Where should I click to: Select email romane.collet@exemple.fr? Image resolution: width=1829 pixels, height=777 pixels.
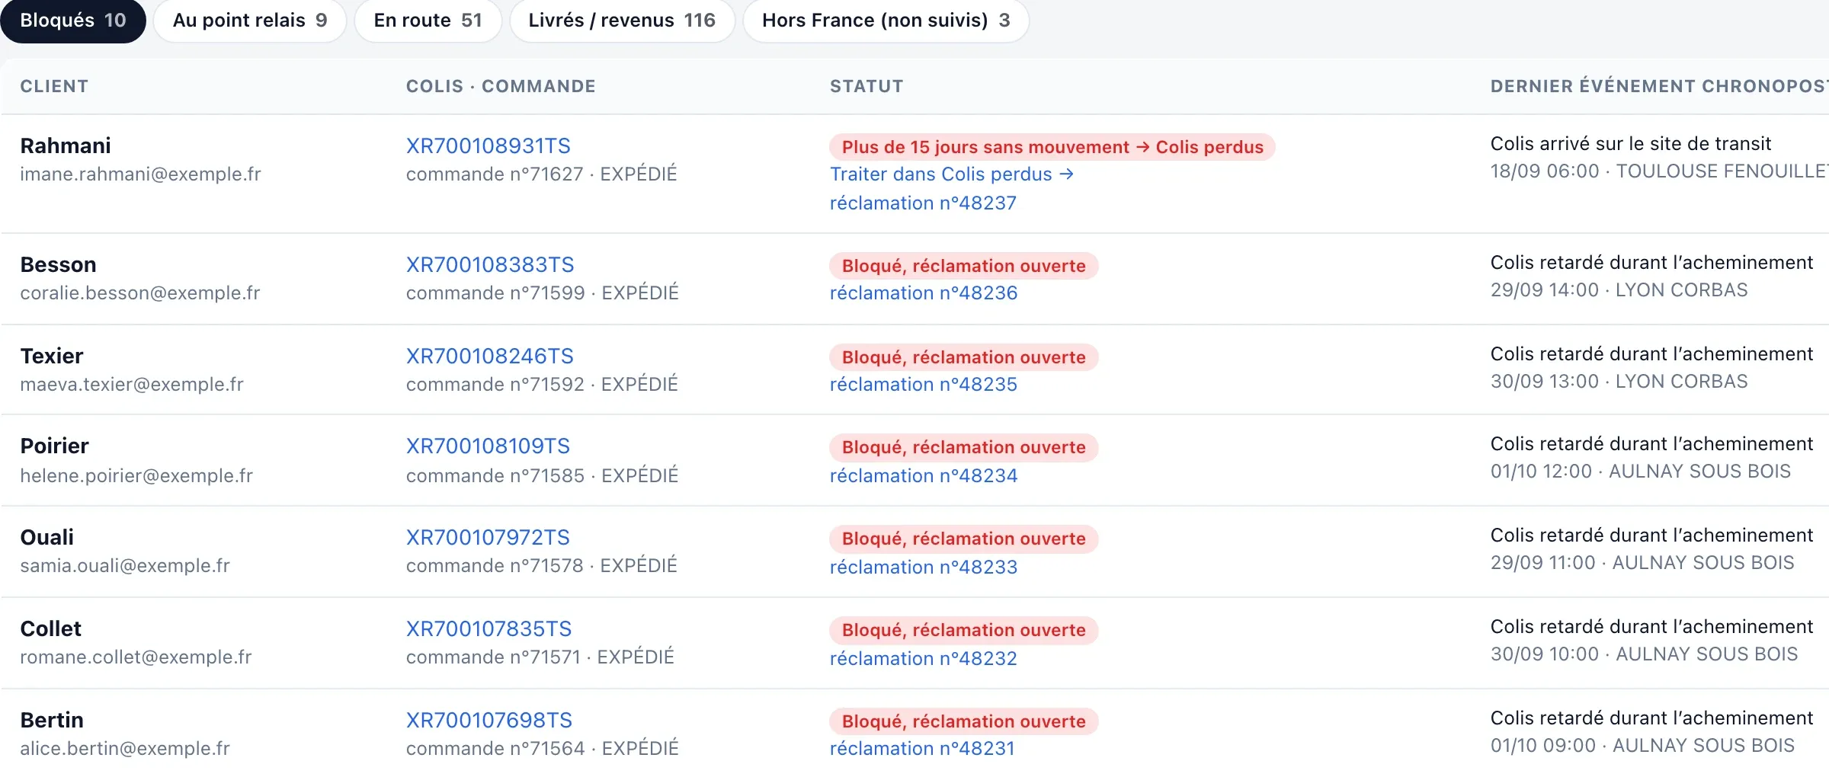coord(136,657)
